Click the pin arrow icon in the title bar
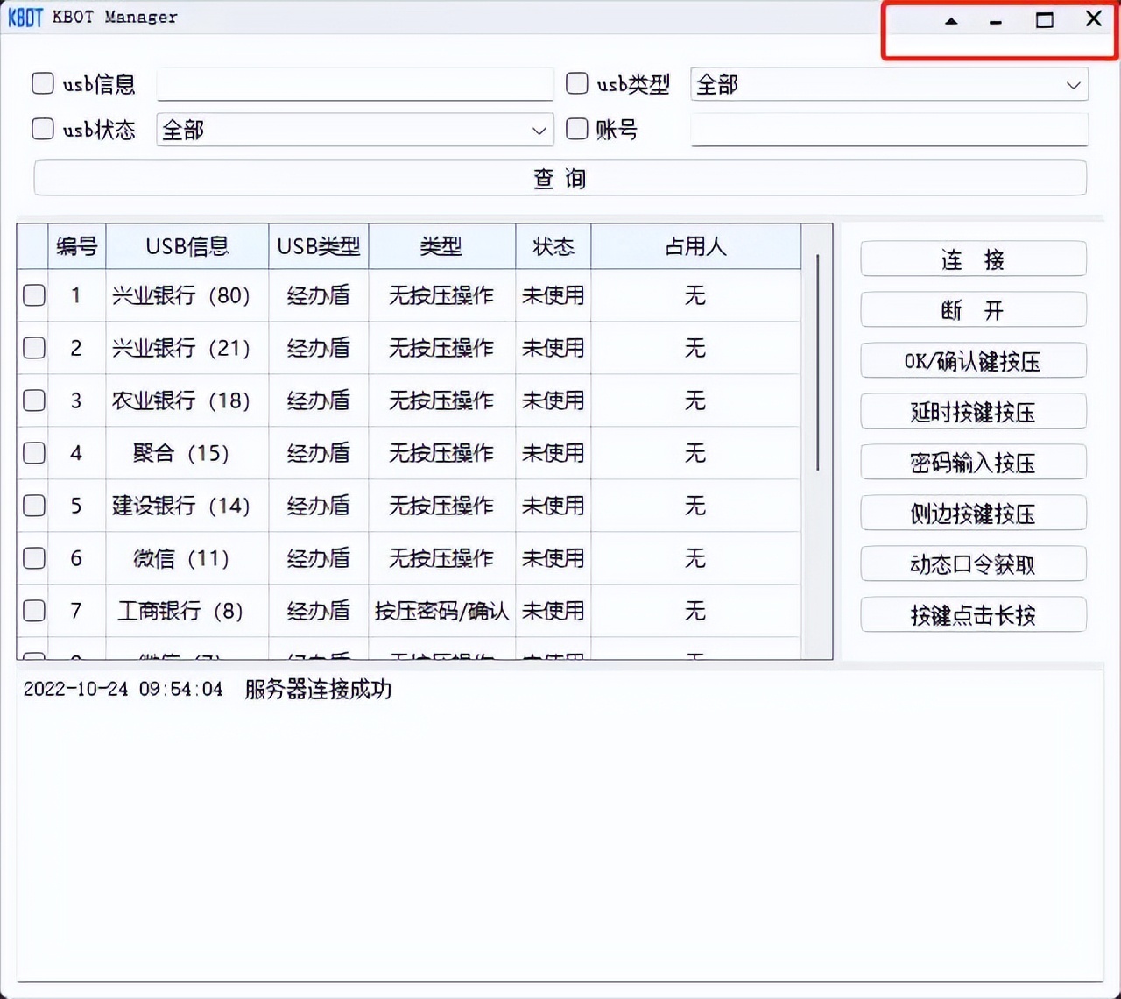Screen dimensions: 1121x999 coord(950,21)
